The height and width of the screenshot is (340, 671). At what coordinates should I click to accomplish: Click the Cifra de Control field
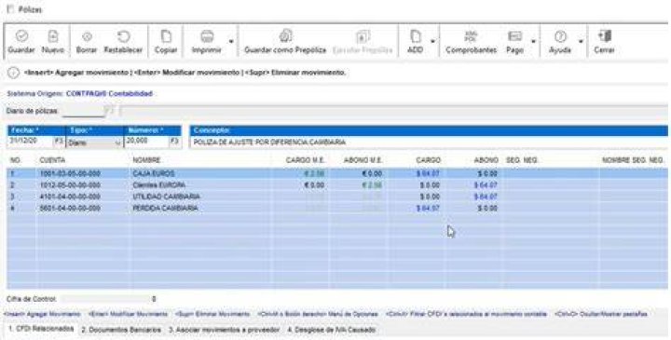109,299
